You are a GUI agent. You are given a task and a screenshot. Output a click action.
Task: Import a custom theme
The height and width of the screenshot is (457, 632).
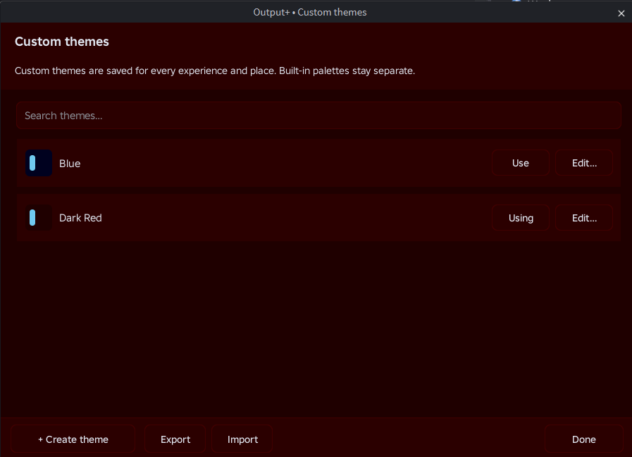click(x=242, y=439)
